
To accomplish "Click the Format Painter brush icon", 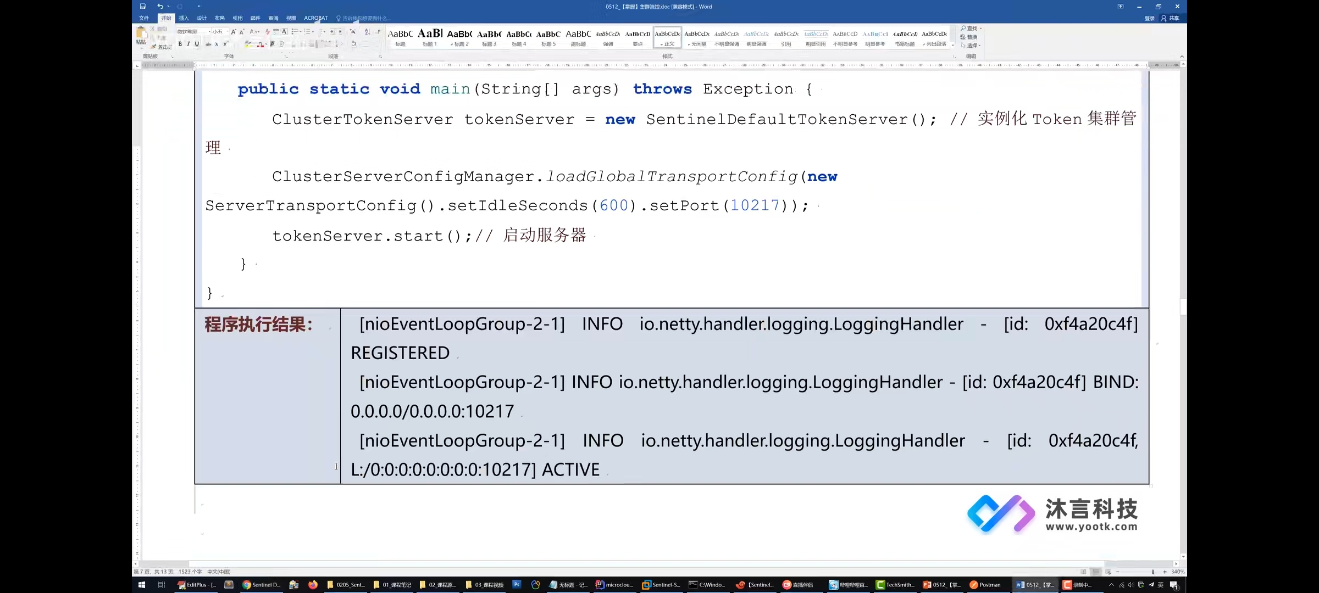I will pyautogui.click(x=154, y=47).
